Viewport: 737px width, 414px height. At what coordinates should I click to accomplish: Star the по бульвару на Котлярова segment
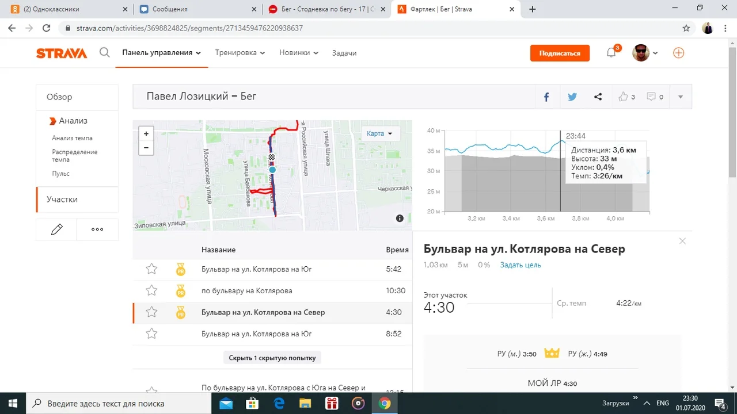(151, 290)
